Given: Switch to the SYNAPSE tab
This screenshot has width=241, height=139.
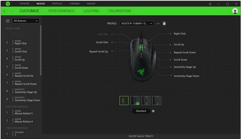Looking at the screenshot, I should click(x=24, y=3).
